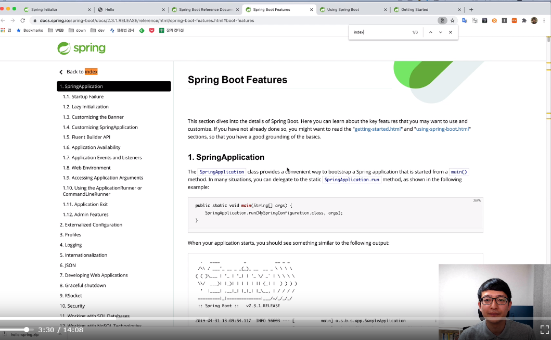Toggle video fullscreen mode
Screen dimensions: 551x340
[x=544, y=330]
